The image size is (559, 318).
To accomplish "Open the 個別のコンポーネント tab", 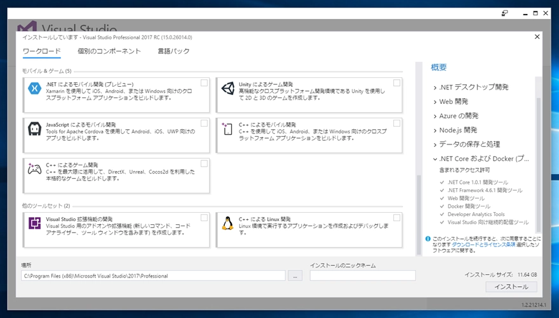I will [109, 51].
